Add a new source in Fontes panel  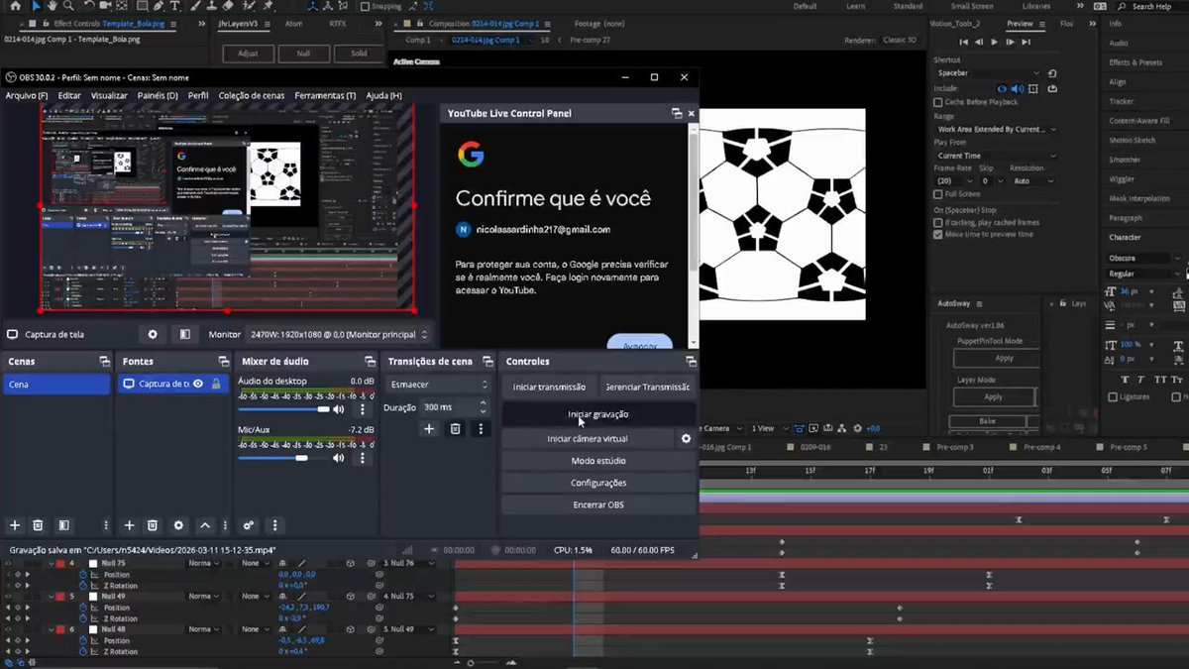(x=129, y=525)
